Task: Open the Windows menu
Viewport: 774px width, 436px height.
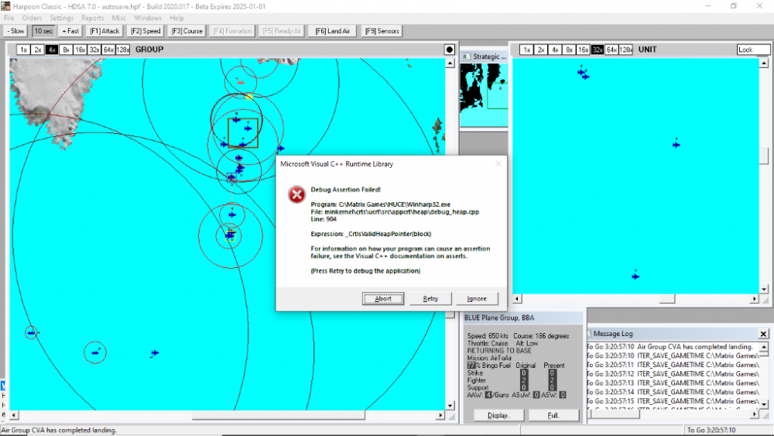Action: click(x=148, y=18)
